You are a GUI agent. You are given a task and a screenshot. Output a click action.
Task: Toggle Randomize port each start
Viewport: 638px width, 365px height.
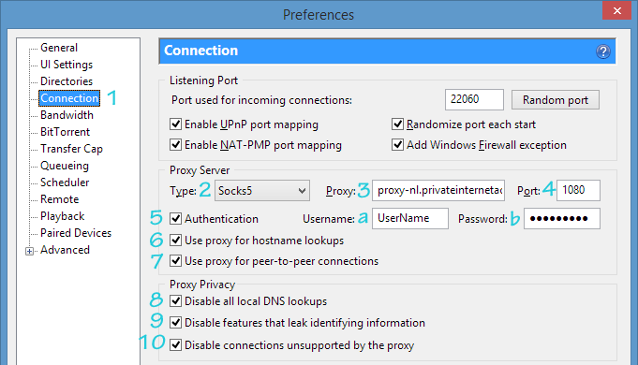click(x=397, y=124)
